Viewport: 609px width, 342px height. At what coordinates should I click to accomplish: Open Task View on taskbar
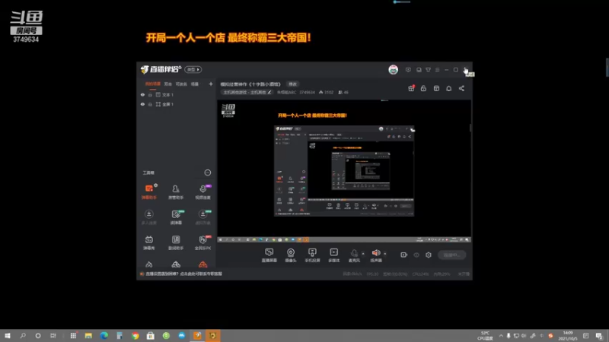pos(53,336)
